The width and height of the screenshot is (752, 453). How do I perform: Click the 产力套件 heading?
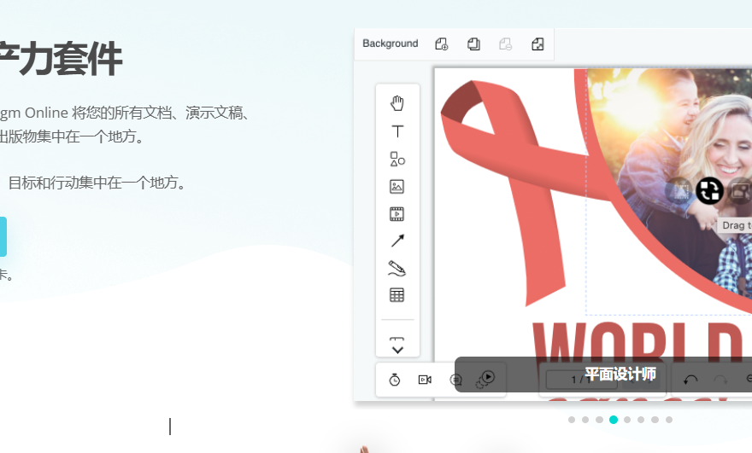coord(60,59)
